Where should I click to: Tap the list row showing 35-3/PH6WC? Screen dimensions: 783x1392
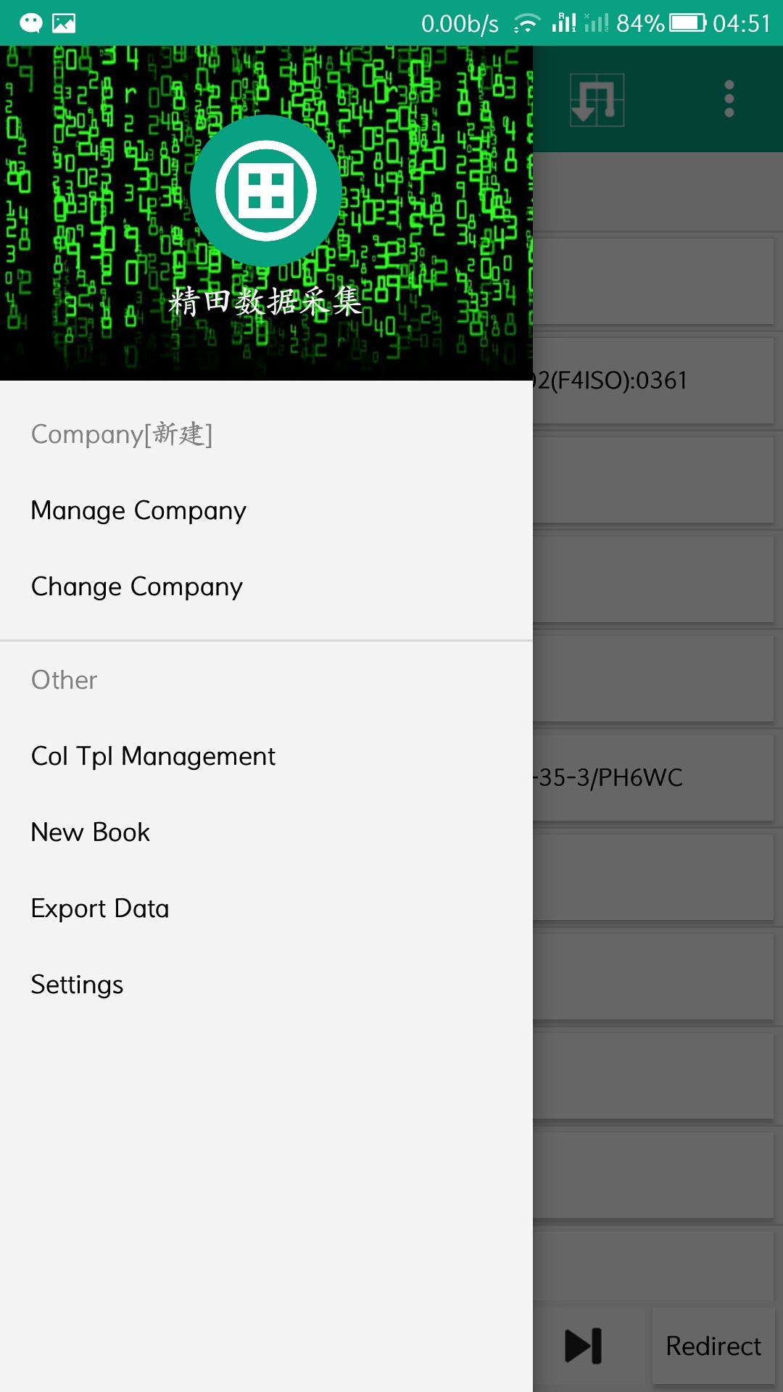(653, 778)
